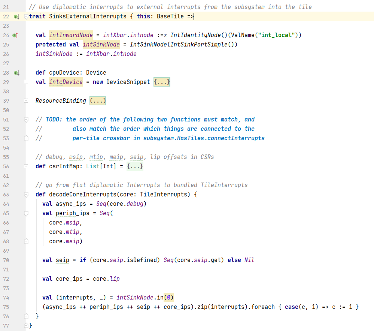Click the foreach call on line 75
The width and height of the screenshot is (374, 331).
[263, 307]
